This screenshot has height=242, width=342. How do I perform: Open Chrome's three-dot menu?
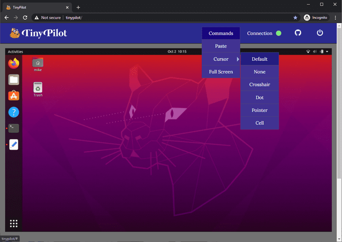pos(336,18)
